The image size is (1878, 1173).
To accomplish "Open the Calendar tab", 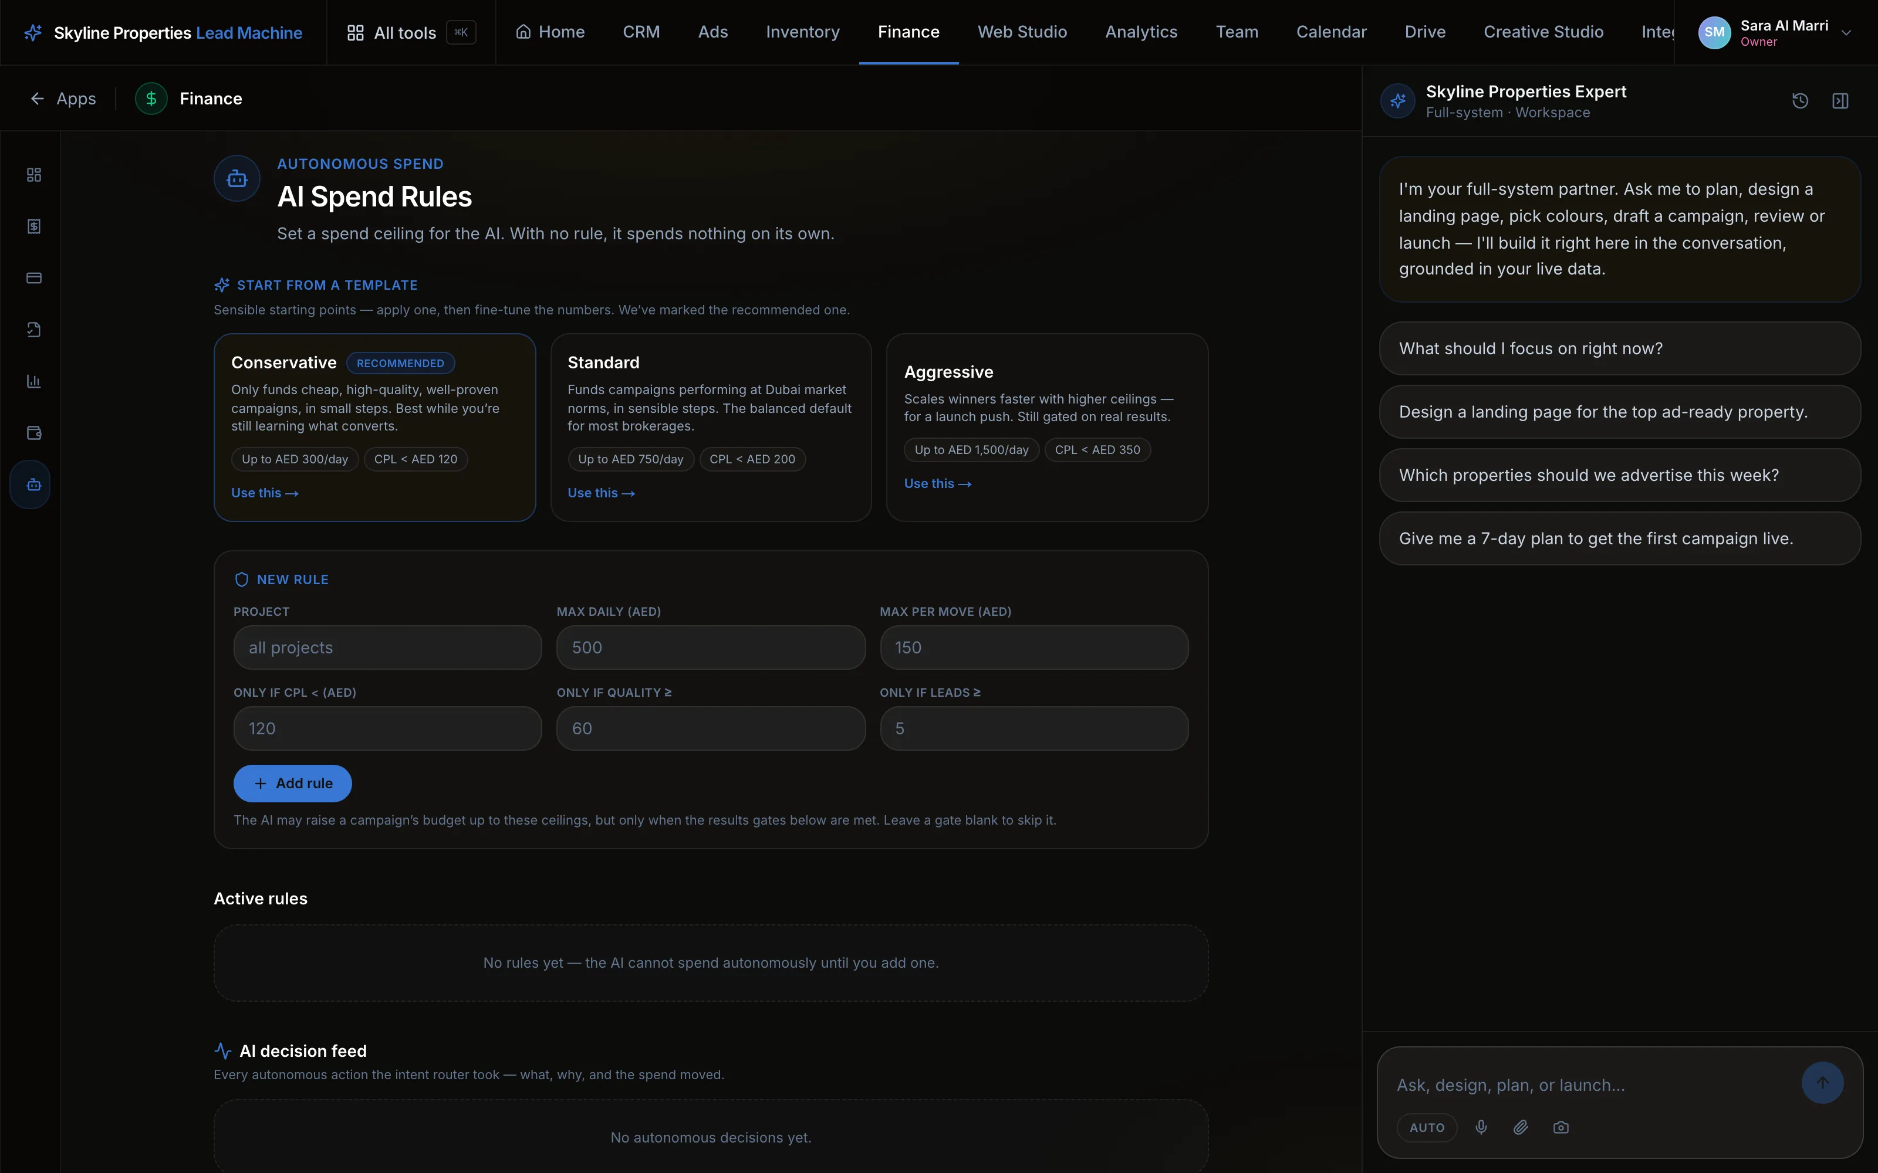I will pyautogui.click(x=1331, y=32).
